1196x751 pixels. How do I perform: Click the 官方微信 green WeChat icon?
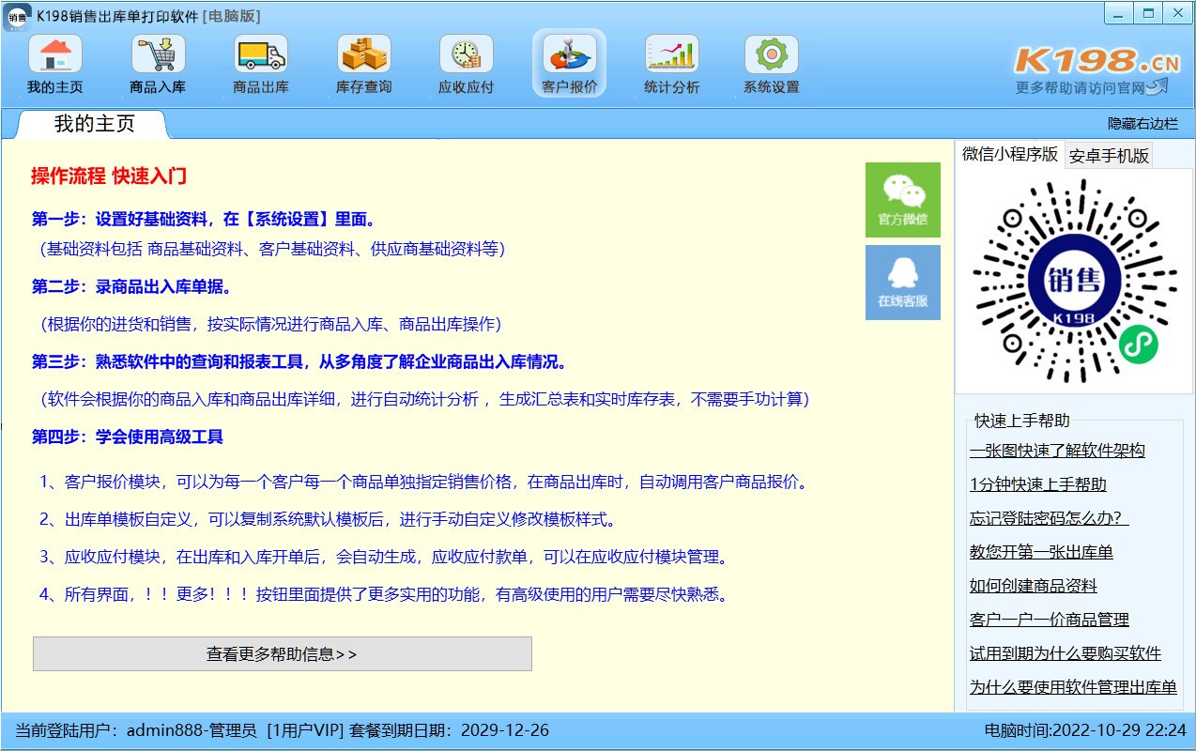pyautogui.click(x=903, y=200)
